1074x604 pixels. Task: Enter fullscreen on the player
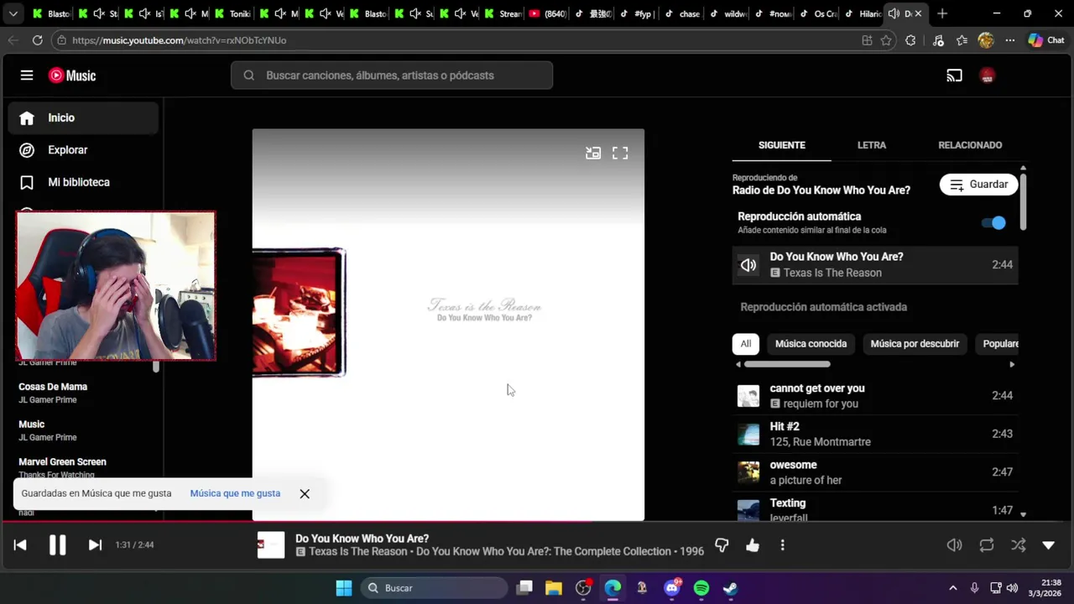pos(620,153)
